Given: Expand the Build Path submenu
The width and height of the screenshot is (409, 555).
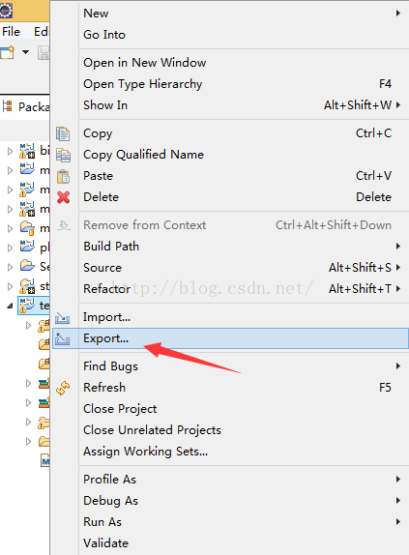Looking at the screenshot, I should (x=398, y=247).
